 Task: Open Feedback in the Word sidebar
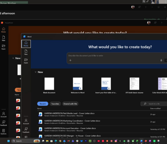26,130
